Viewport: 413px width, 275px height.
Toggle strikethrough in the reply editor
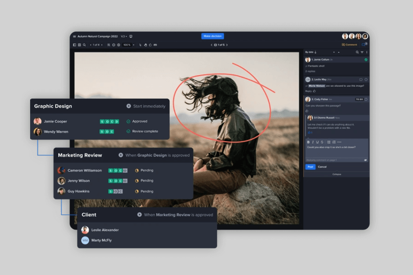(322, 142)
